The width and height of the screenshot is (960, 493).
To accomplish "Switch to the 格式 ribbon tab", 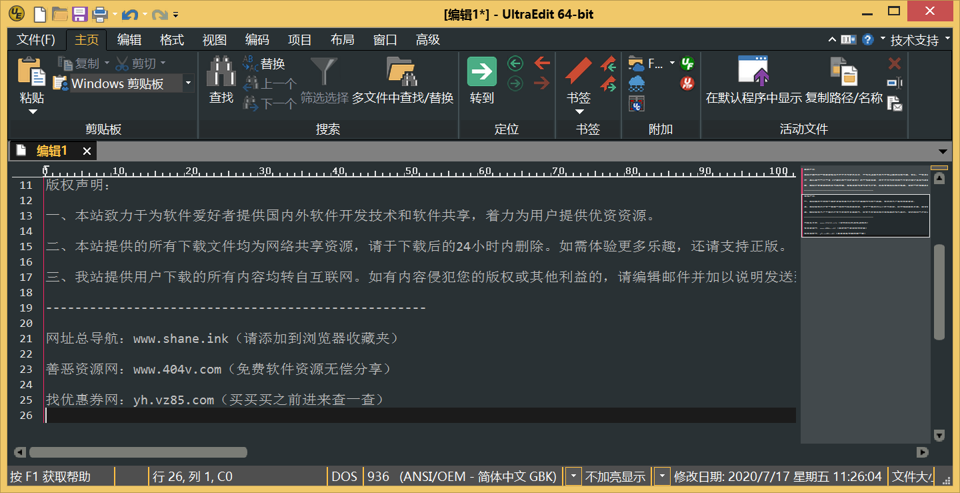I will (172, 40).
